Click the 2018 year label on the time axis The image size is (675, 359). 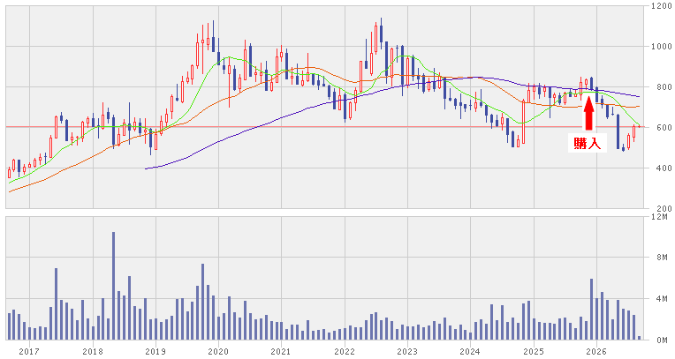coord(93,352)
